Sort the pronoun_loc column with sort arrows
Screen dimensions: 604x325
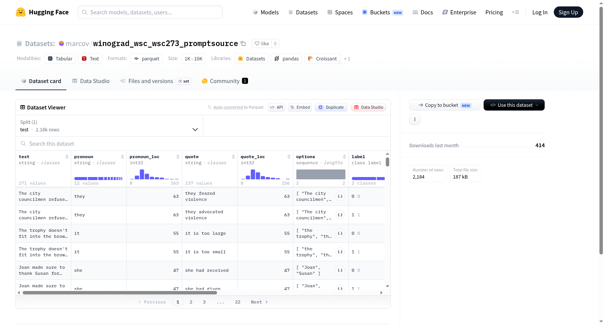178,157
